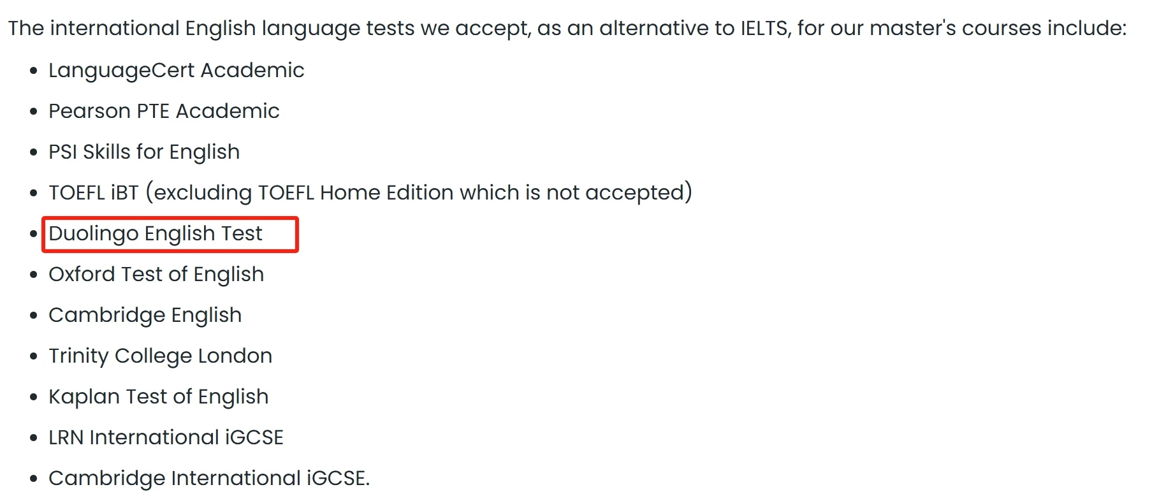1166x494 pixels.
Task: Select the LRN International iGCSE entry
Action: point(166,437)
